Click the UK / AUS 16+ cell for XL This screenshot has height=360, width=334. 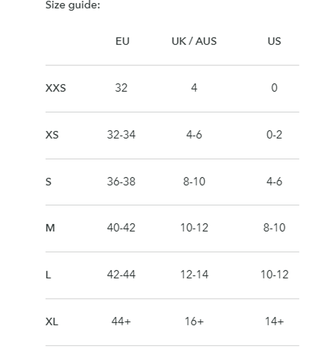(x=194, y=322)
